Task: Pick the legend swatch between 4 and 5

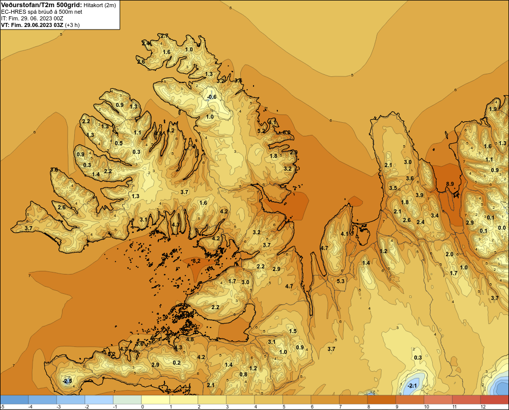Action: pyautogui.click(x=268, y=400)
